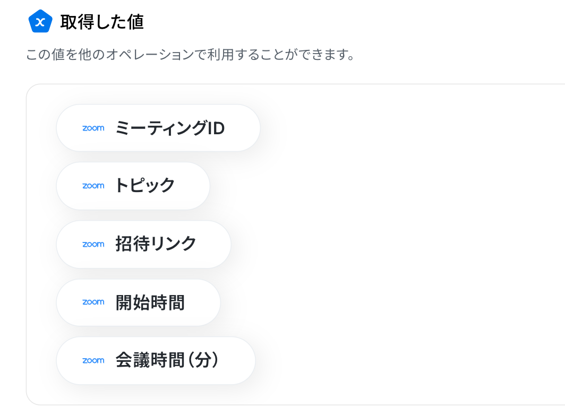
Task: Click the Zoom logo in the トピック chip
Action: [x=93, y=186]
